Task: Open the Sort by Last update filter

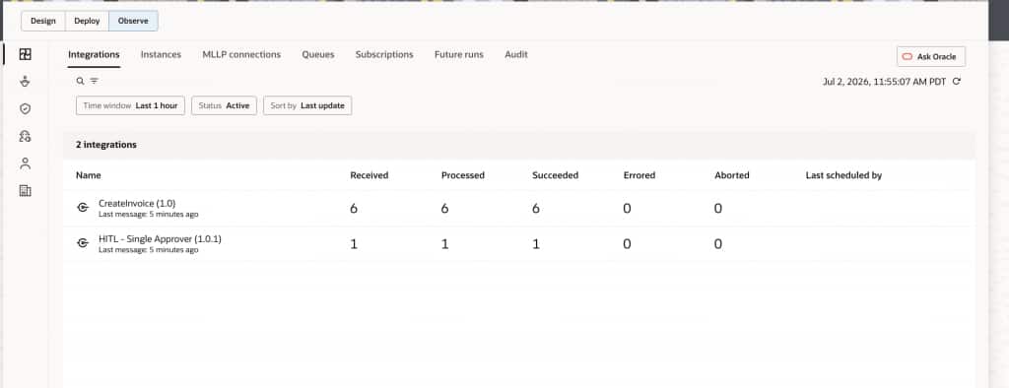Action: coord(307,105)
